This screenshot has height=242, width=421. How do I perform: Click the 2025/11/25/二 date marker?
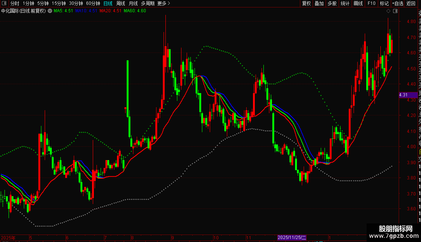tap(292, 238)
